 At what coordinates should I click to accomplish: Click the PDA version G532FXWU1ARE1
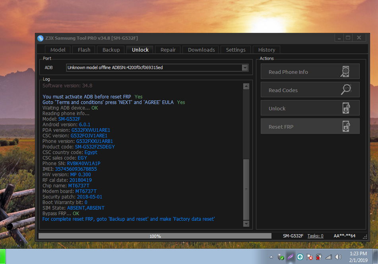(x=91, y=130)
